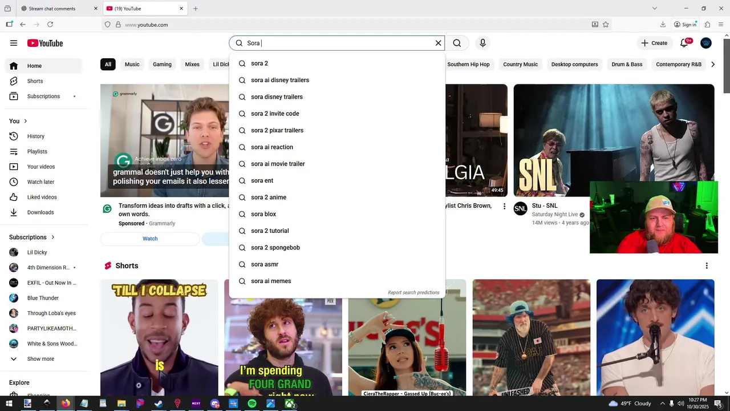Choose suggestion "sora 2 invite code"
Viewport: 730px width, 411px height.
click(337, 114)
